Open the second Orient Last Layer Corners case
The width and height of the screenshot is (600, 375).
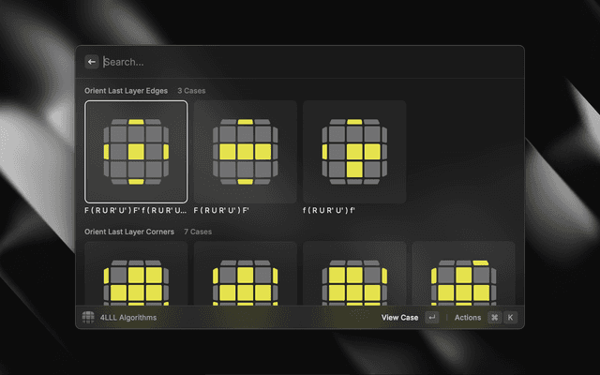pos(245,273)
